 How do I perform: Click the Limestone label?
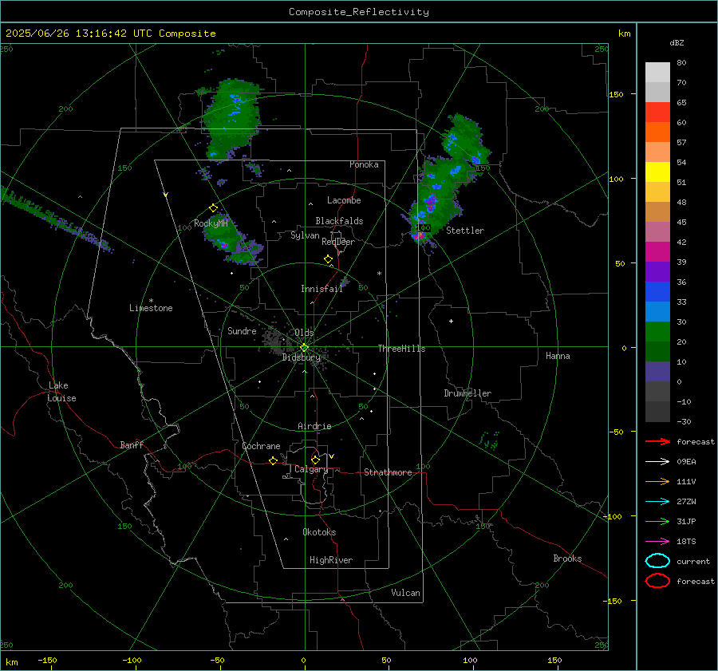[151, 308]
